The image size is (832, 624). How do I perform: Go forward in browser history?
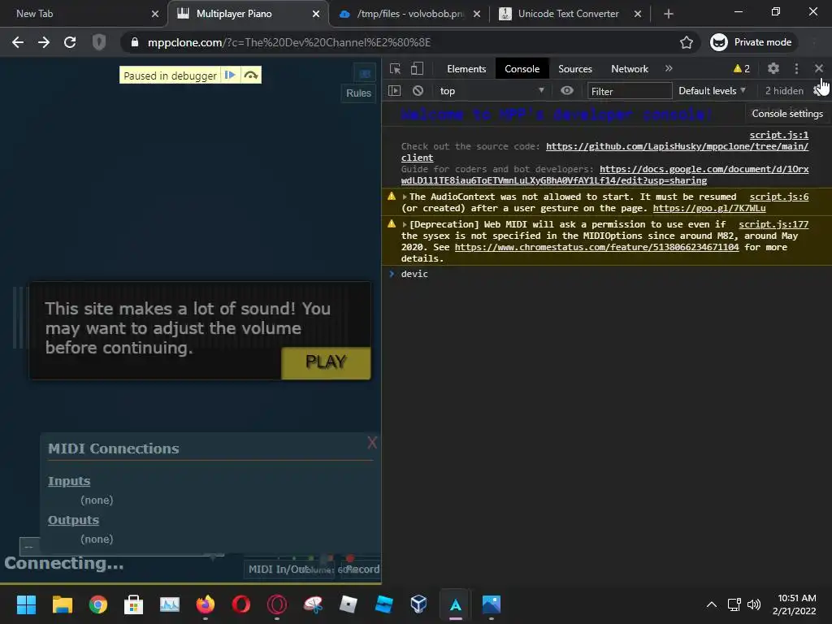[x=44, y=42]
